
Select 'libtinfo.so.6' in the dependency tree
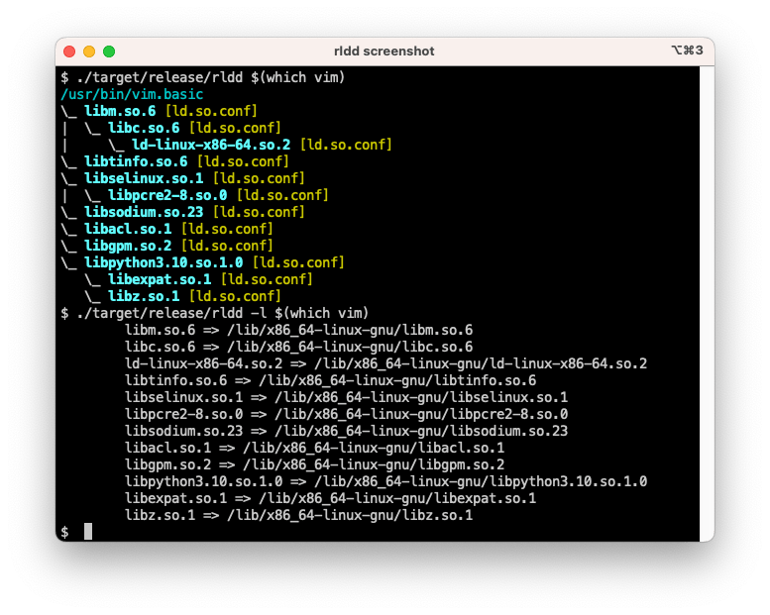pos(136,161)
